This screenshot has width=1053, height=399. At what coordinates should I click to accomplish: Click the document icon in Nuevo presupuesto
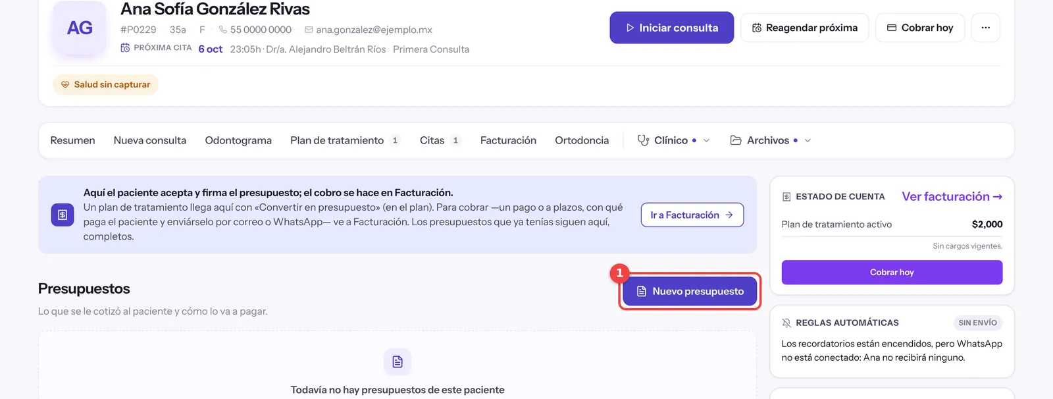[642, 291]
